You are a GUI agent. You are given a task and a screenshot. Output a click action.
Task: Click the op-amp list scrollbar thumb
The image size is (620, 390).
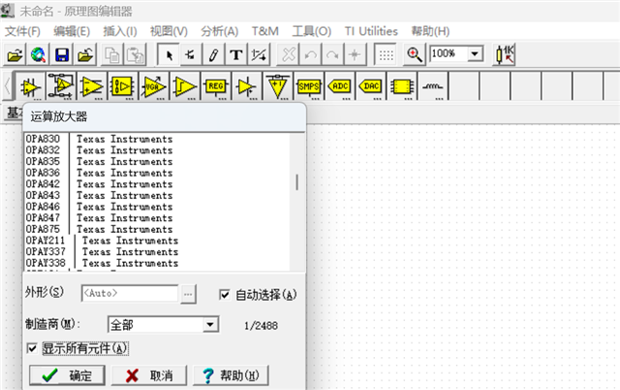(297, 182)
